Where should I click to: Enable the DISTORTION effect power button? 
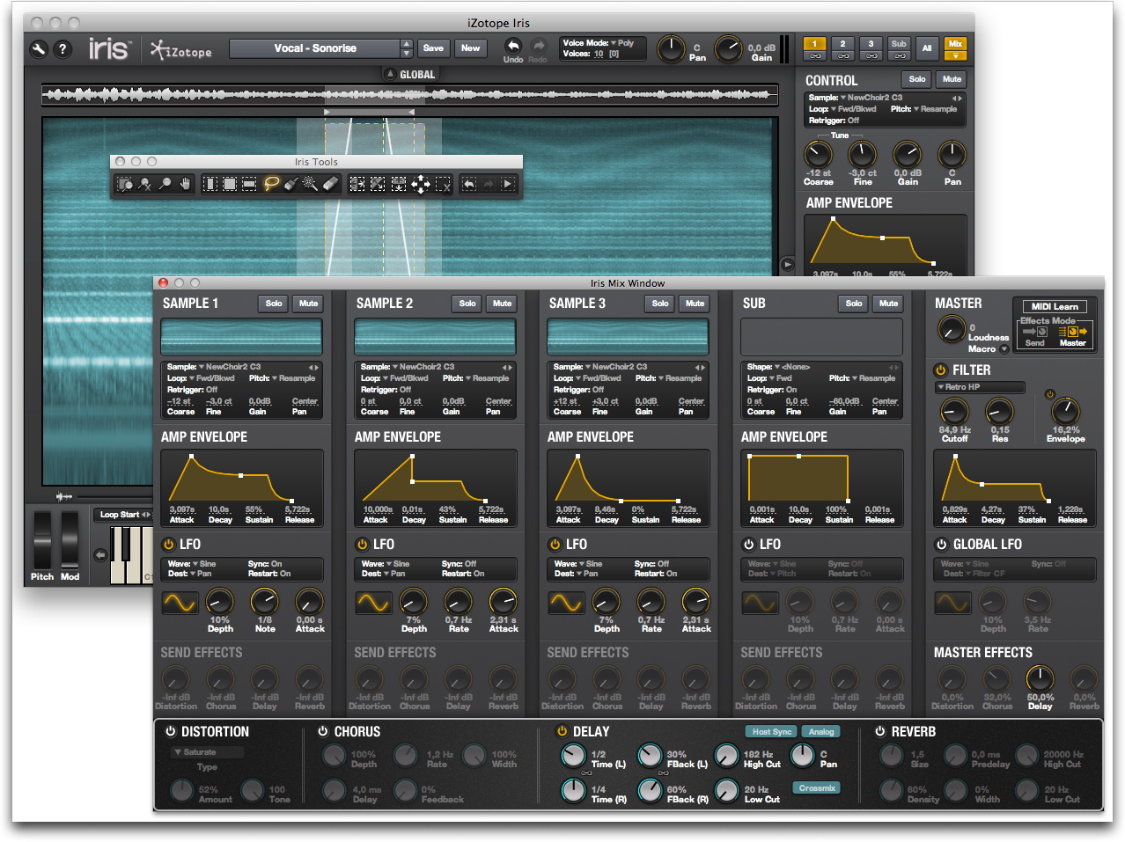click(170, 731)
